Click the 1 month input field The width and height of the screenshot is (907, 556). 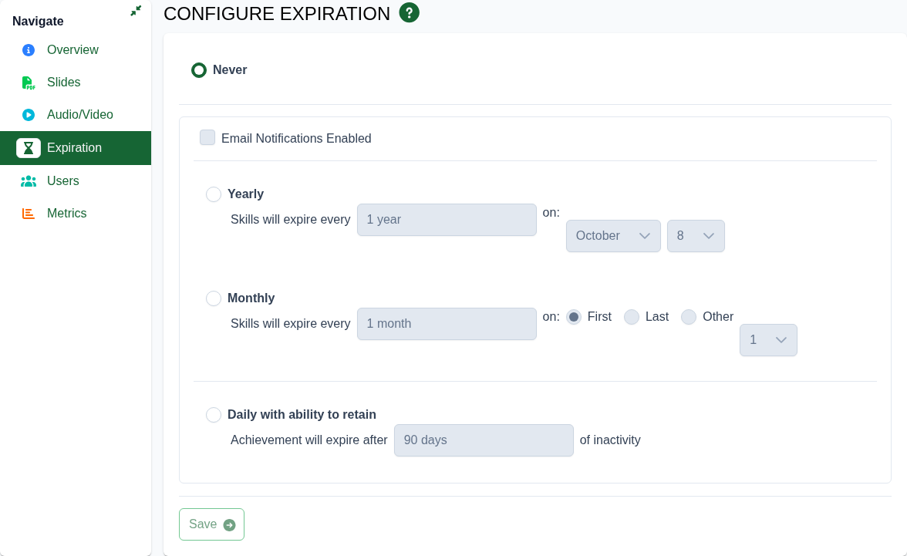click(447, 324)
